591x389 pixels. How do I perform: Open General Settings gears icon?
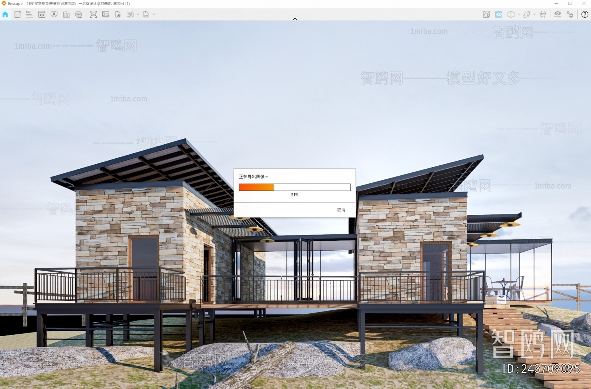[x=570, y=14]
